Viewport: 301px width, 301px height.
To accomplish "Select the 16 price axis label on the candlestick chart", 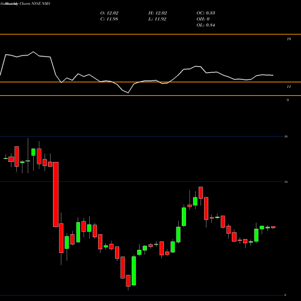I will [286, 137].
